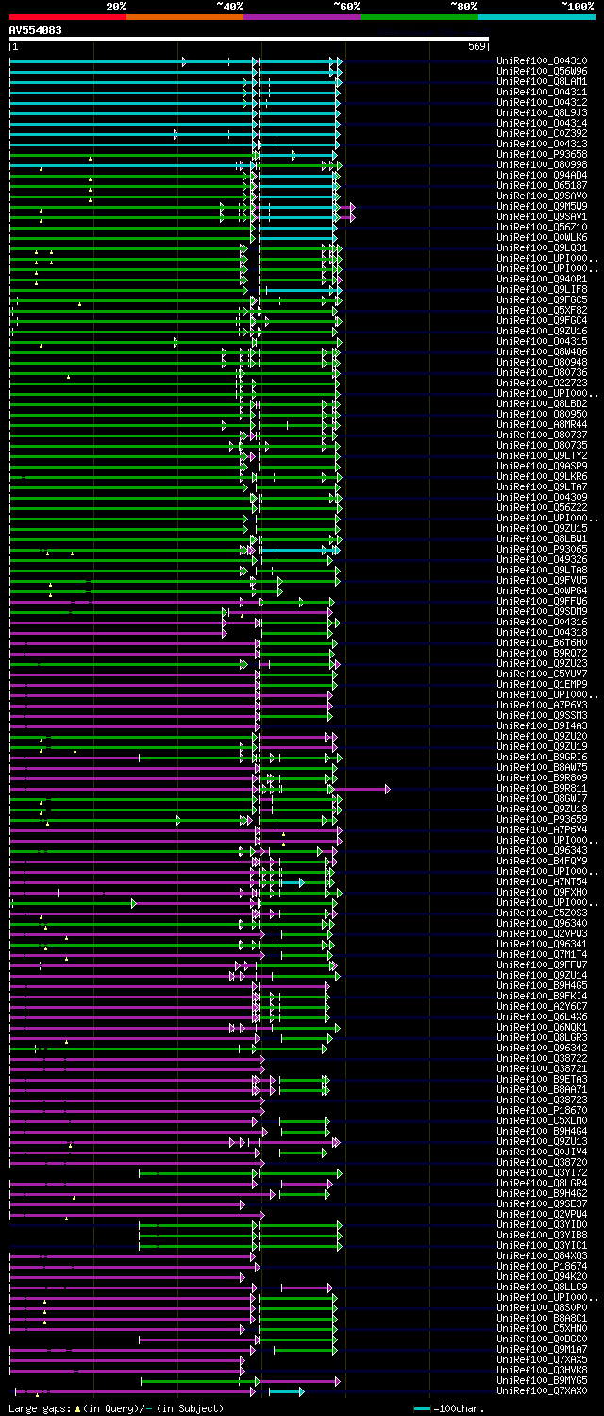Click the red 20% identity legend segment
604x1416 pixels.
coord(67,17)
